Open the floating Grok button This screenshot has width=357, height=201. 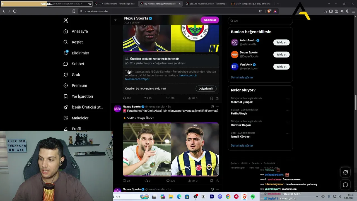pyautogui.click(x=345, y=172)
